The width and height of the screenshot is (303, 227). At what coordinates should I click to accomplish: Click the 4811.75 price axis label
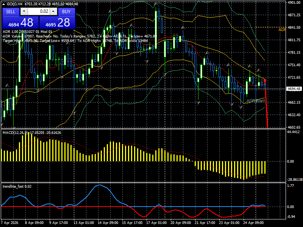[294, 40]
